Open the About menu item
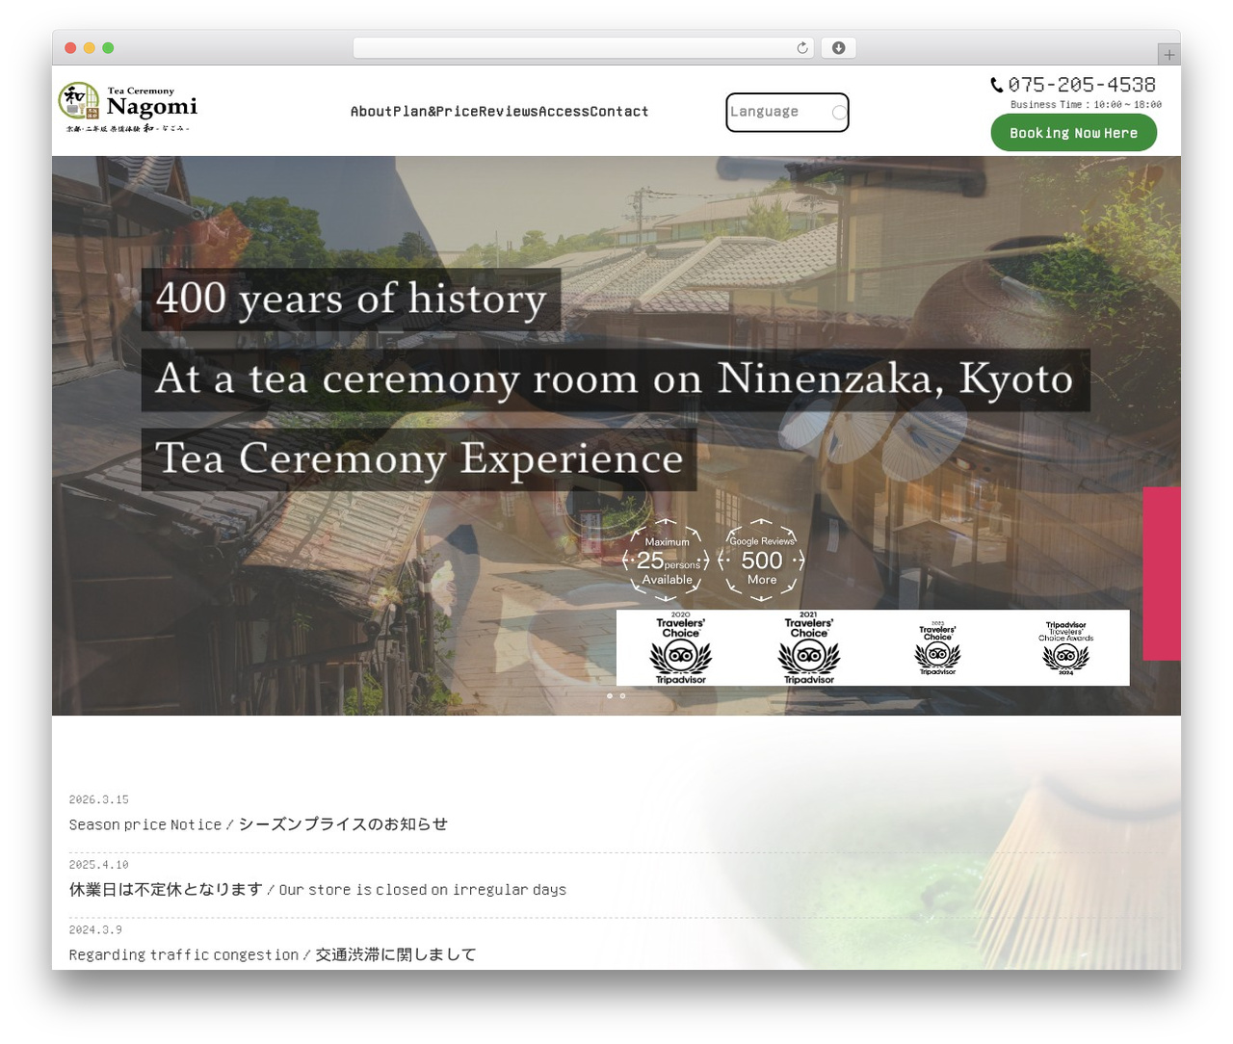Viewport: 1233px width, 1044px height. coord(371,112)
